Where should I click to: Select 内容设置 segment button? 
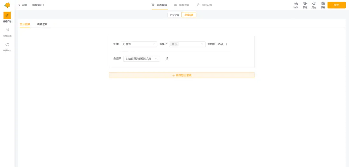pos(174,15)
